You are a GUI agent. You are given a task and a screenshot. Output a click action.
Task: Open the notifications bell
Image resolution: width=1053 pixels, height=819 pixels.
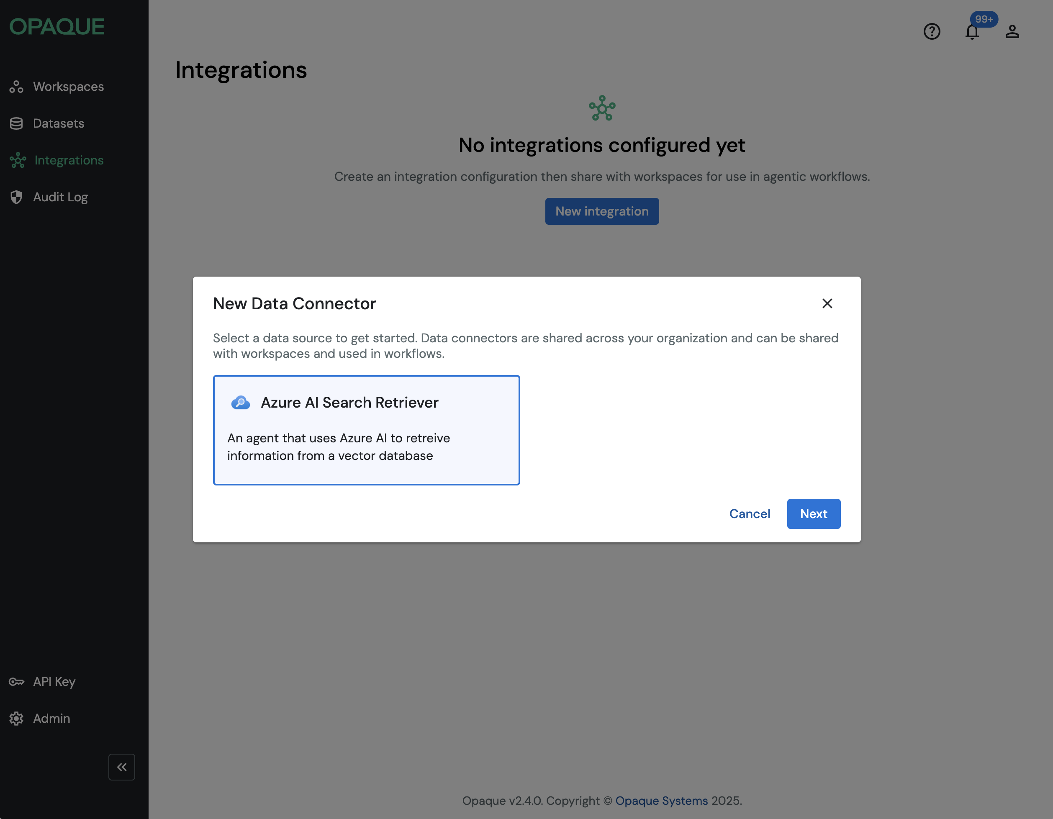[972, 32]
